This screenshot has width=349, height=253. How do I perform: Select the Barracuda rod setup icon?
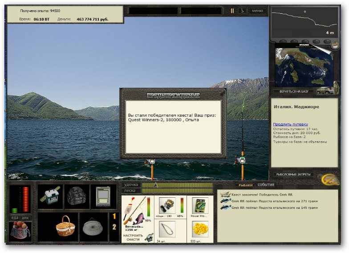[x=134, y=211]
